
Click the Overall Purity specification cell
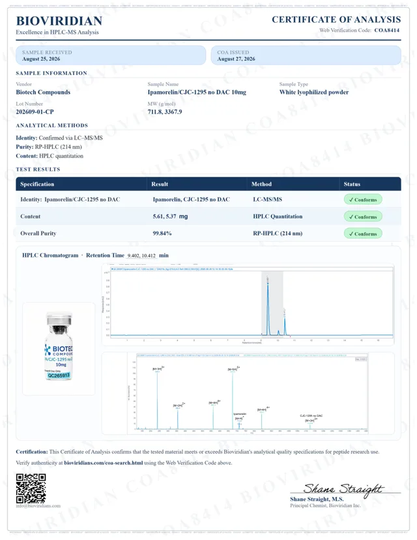coord(38,233)
